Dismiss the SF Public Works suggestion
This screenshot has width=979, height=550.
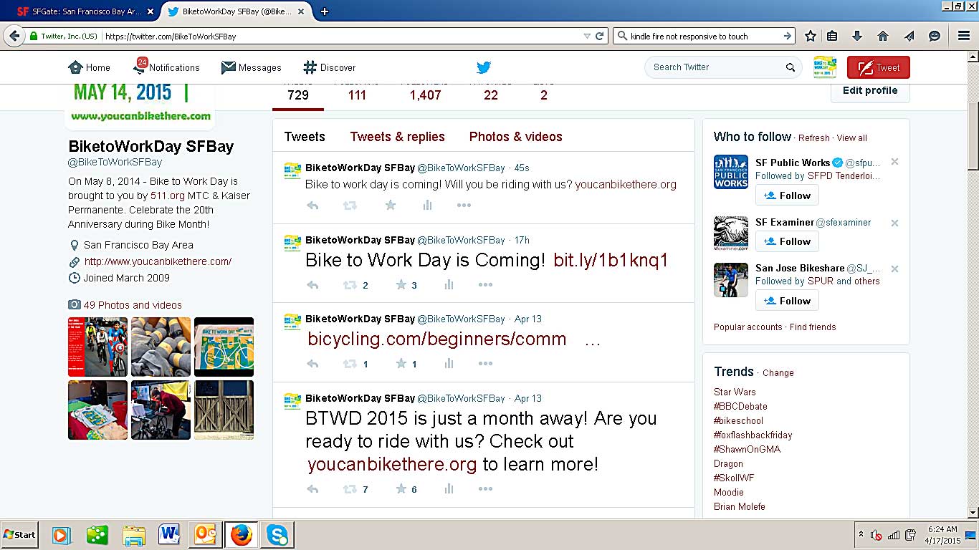pyautogui.click(x=894, y=163)
